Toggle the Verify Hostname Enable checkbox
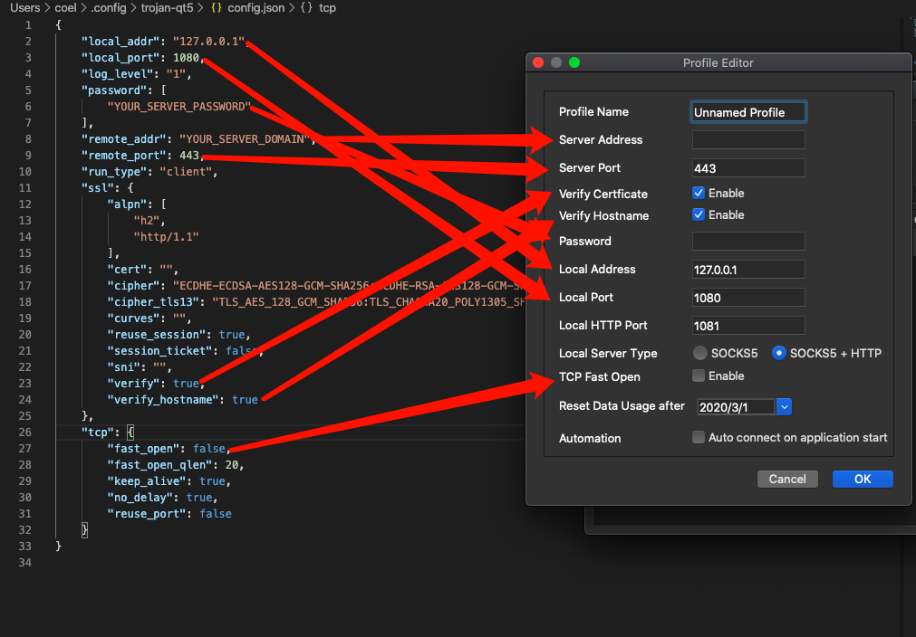Image resolution: width=916 pixels, height=637 pixels. tap(699, 214)
